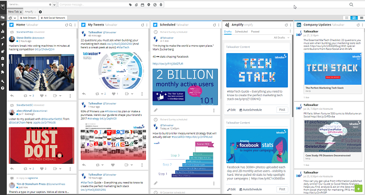The height and width of the screenshot is (195, 365).
Task: Open the briefcase Assignments sidebar icon
Action: click(x=3, y=58)
